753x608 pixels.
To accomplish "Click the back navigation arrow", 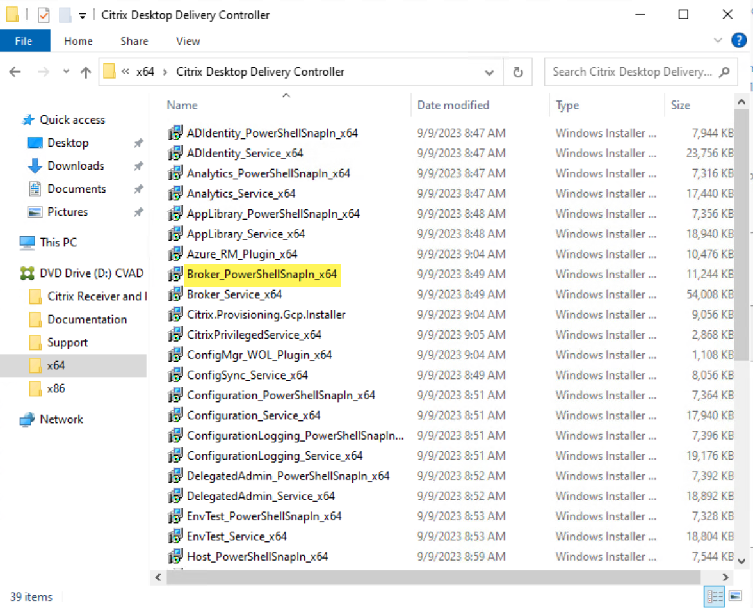I will click(15, 72).
